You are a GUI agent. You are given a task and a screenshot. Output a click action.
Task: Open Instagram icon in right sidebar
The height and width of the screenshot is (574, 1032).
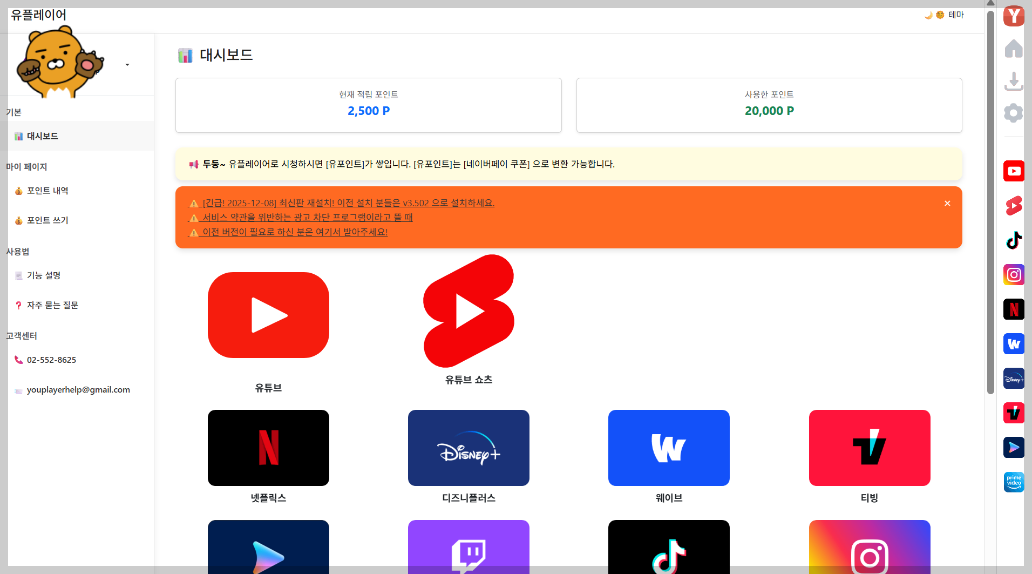(x=1014, y=275)
